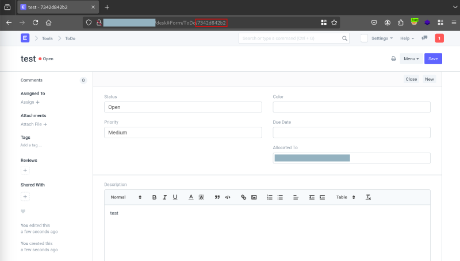Viewport: 460px width, 261px height.
Task: Insert a code block in description
Action: (228, 197)
